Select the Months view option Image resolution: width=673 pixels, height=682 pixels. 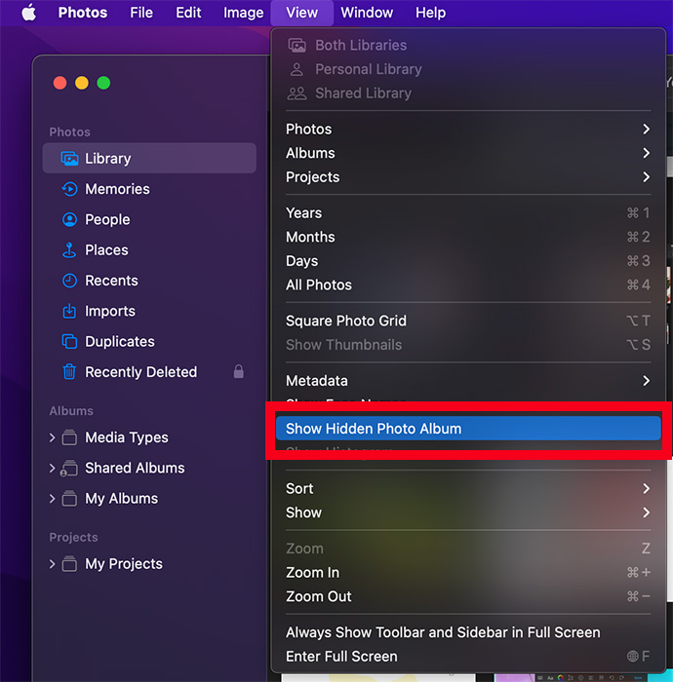(x=468, y=237)
